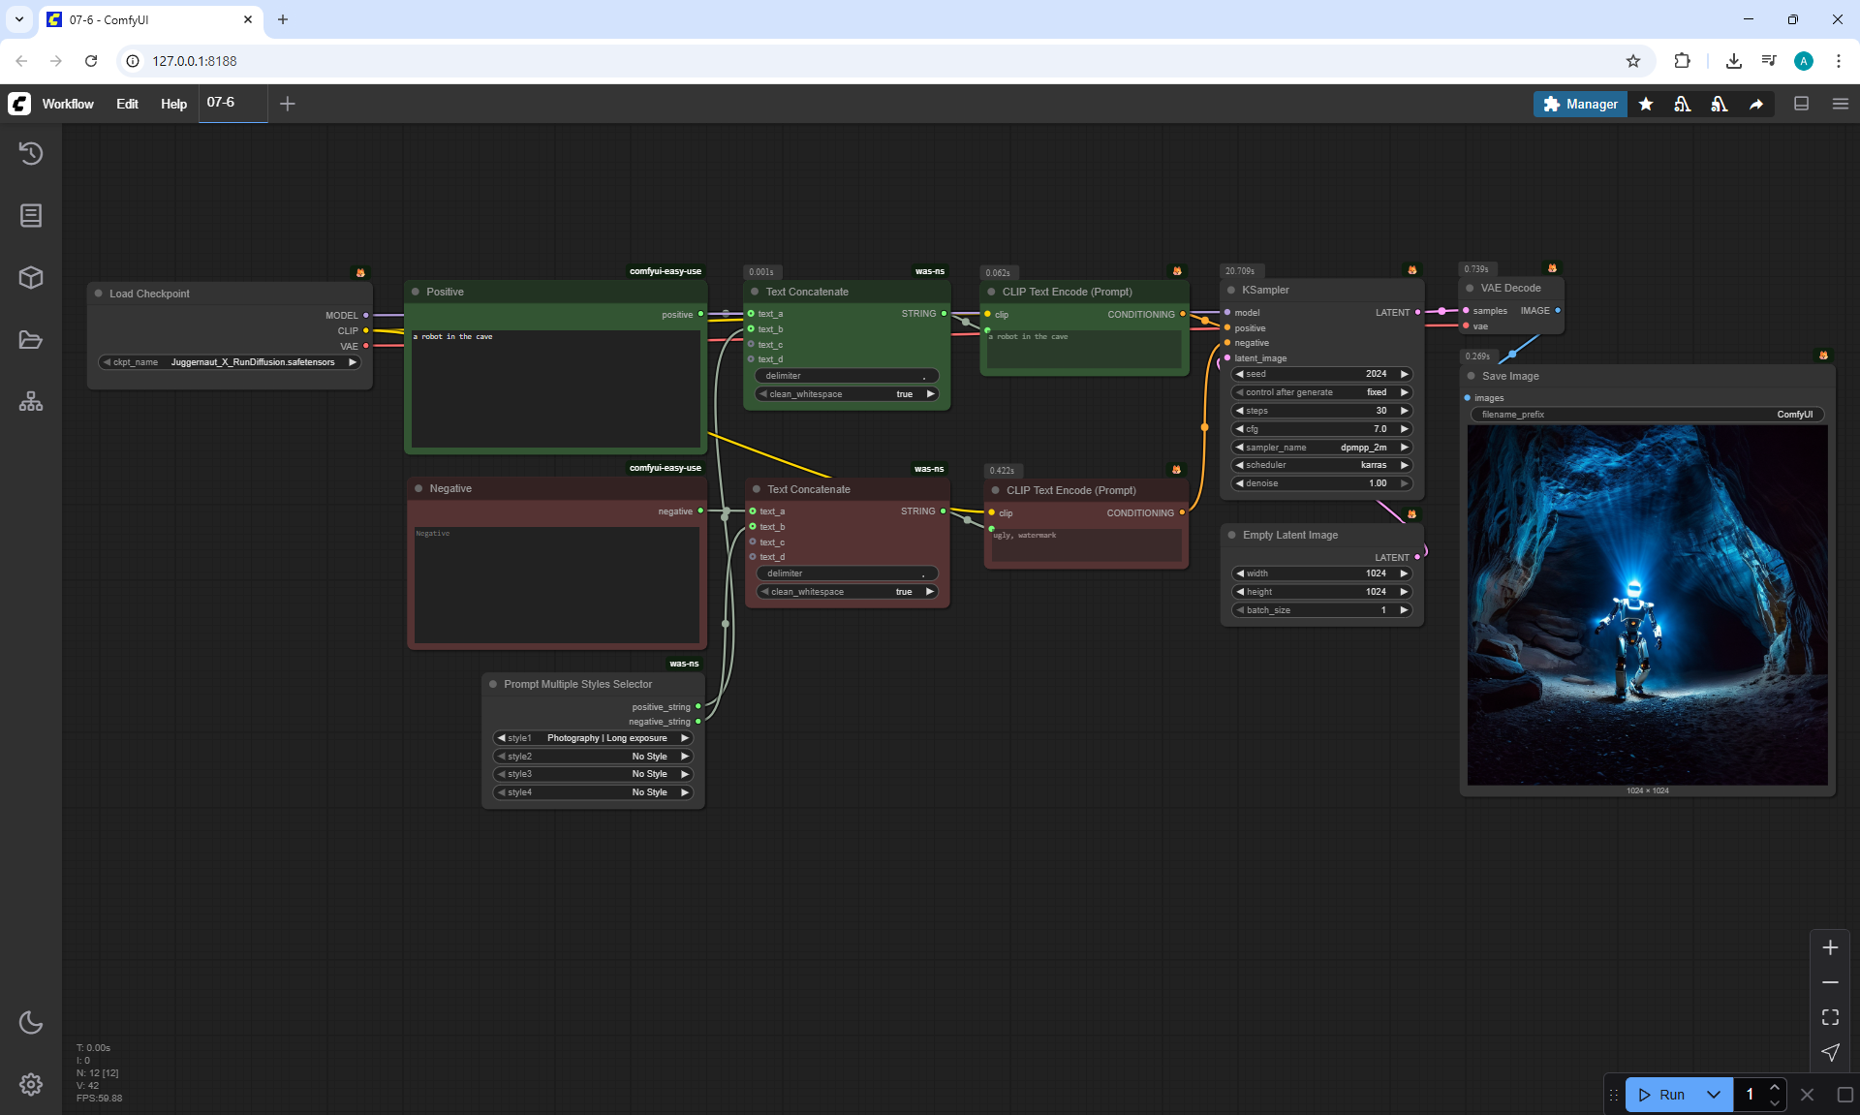Toggle clean_whitespace in green Text Concatenate
Viewport: 1860px width, 1115px height.
tap(848, 394)
